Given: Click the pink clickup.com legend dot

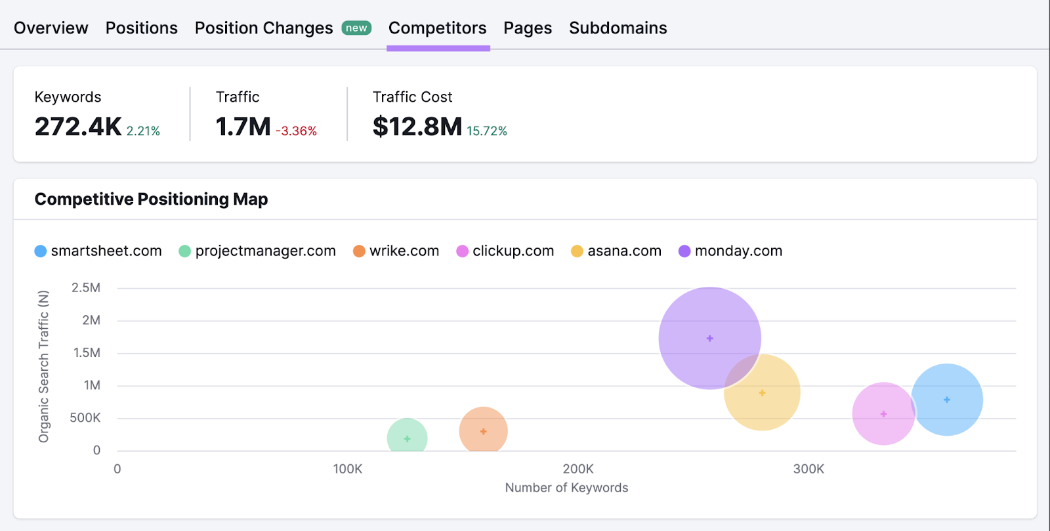Looking at the screenshot, I should point(463,251).
